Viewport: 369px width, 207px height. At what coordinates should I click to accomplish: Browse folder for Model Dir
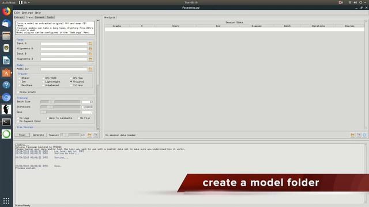coord(91,69)
